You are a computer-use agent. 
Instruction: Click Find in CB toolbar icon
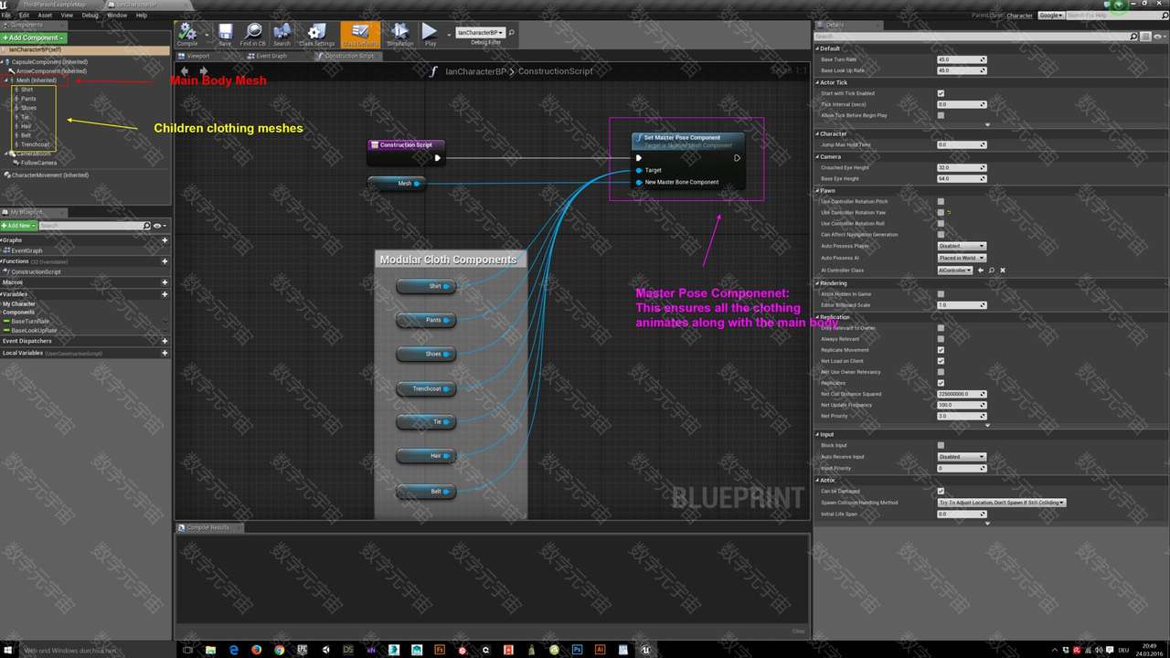coord(252,35)
